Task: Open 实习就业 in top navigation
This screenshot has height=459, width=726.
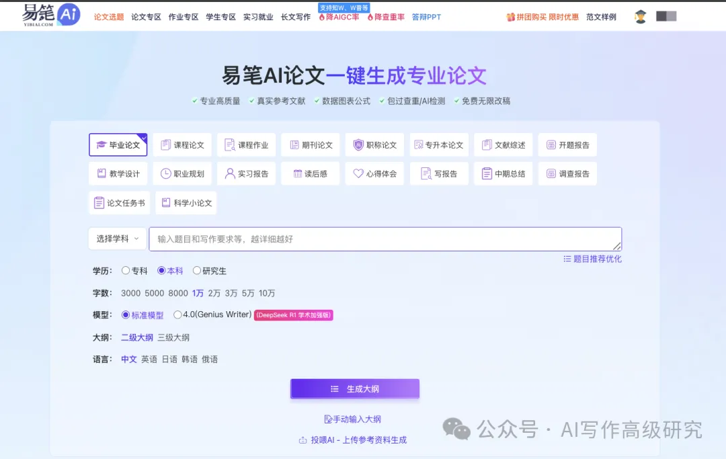Action: (258, 17)
